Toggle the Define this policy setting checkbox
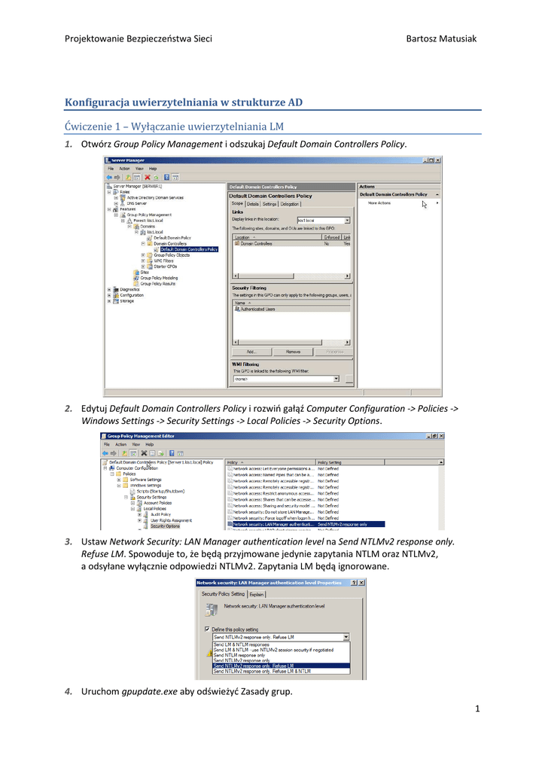The image size is (545, 771). click(208, 629)
